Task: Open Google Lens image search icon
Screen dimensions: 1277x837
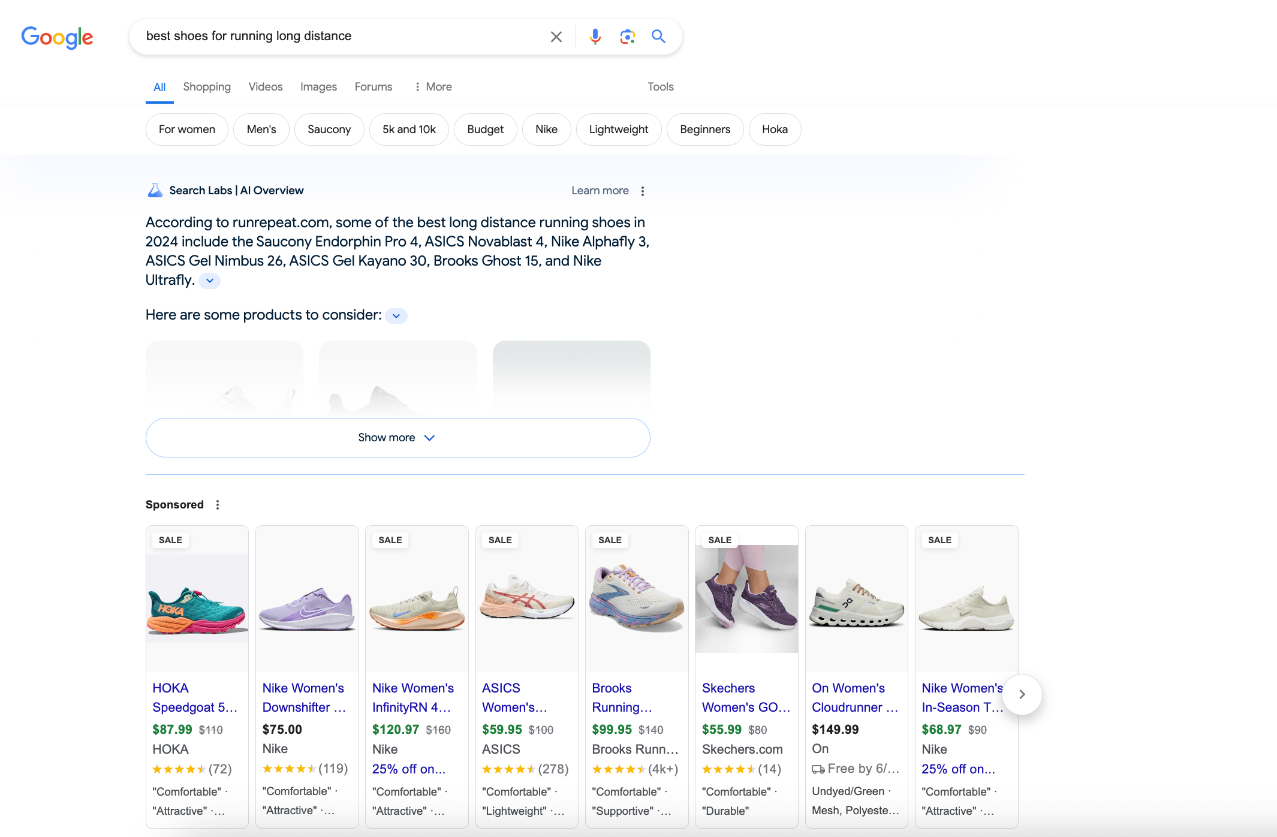Action: point(627,37)
